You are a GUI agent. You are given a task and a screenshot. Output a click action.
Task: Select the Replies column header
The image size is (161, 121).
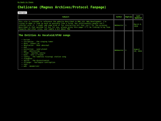[129, 17]
